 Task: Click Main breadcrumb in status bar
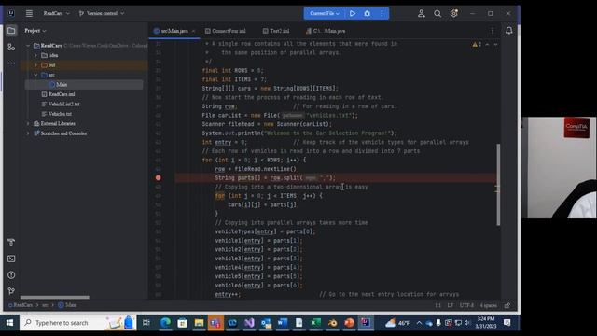(x=67, y=305)
